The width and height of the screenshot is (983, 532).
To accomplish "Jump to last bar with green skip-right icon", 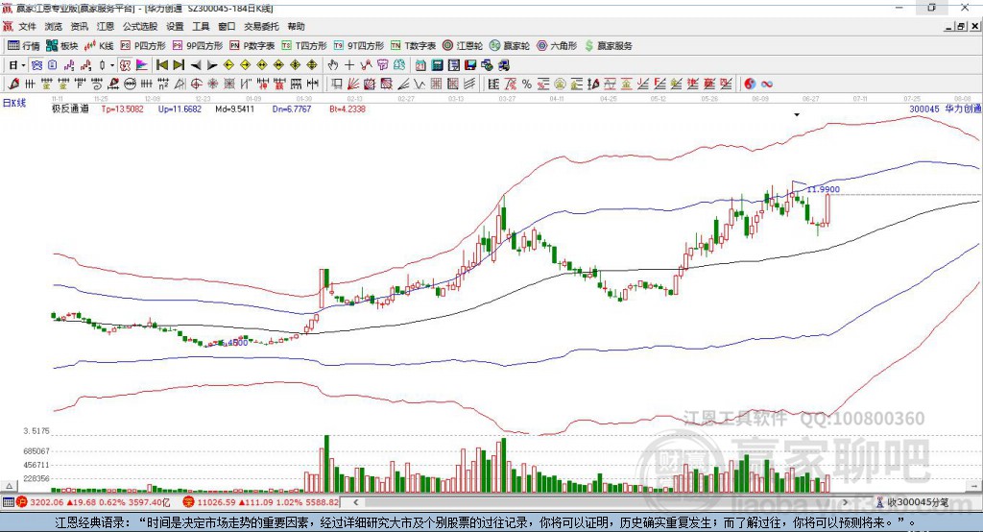I will pyautogui.click(x=179, y=65).
